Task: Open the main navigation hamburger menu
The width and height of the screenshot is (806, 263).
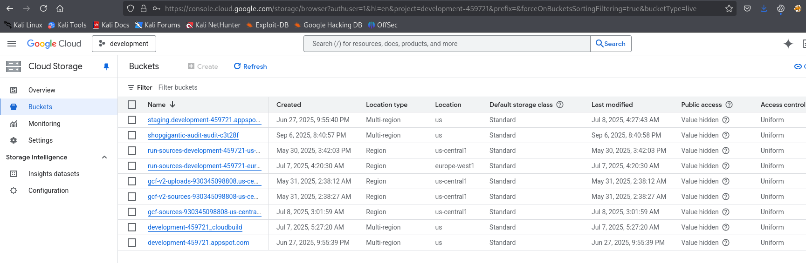Action: [x=12, y=44]
